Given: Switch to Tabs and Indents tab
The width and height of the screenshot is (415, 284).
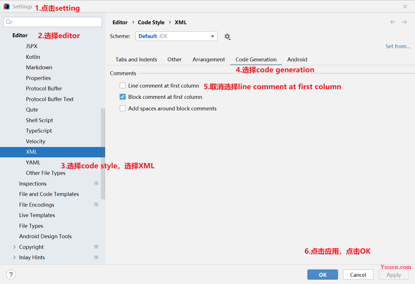Looking at the screenshot, I should point(136,59).
